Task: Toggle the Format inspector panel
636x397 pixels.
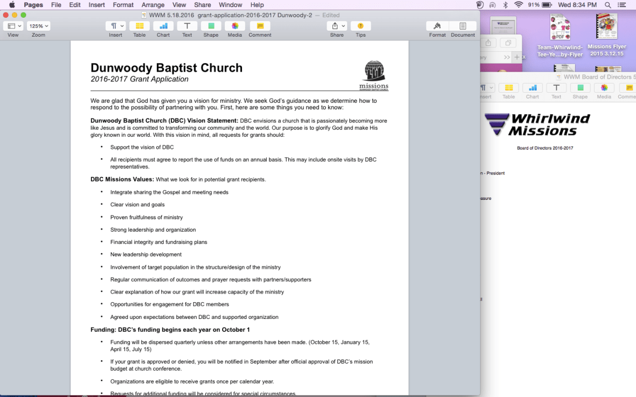Action: tap(437, 26)
